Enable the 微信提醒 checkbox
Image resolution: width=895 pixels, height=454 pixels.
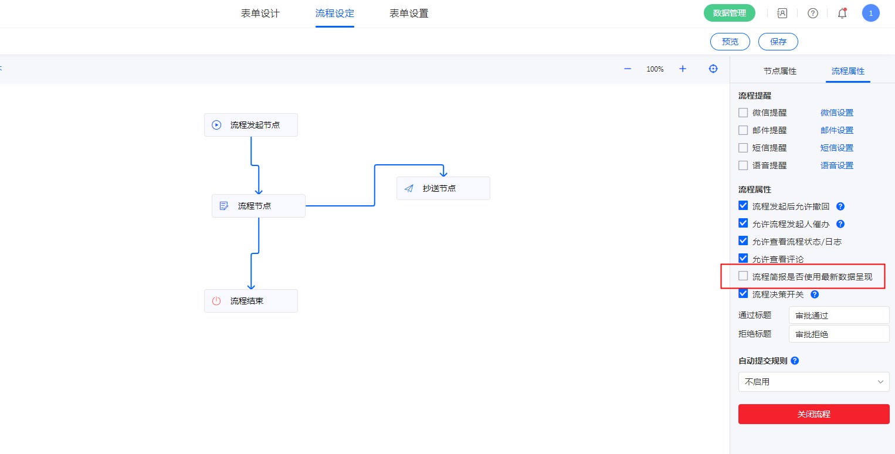(x=743, y=113)
